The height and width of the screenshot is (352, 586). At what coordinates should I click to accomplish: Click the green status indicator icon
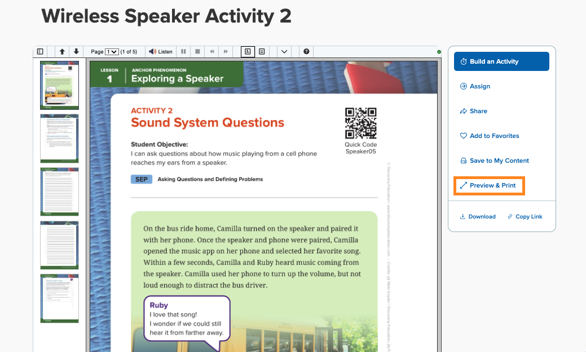(439, 52)
